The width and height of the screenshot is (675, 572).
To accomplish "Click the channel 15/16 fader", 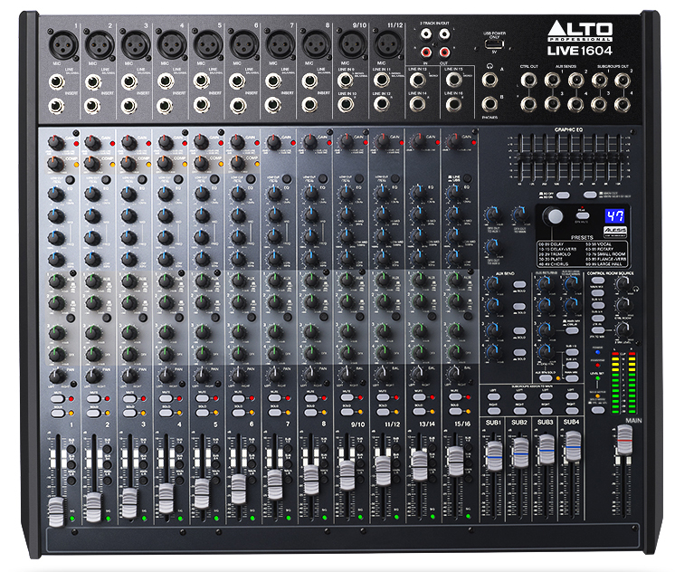I will point(455,461).
